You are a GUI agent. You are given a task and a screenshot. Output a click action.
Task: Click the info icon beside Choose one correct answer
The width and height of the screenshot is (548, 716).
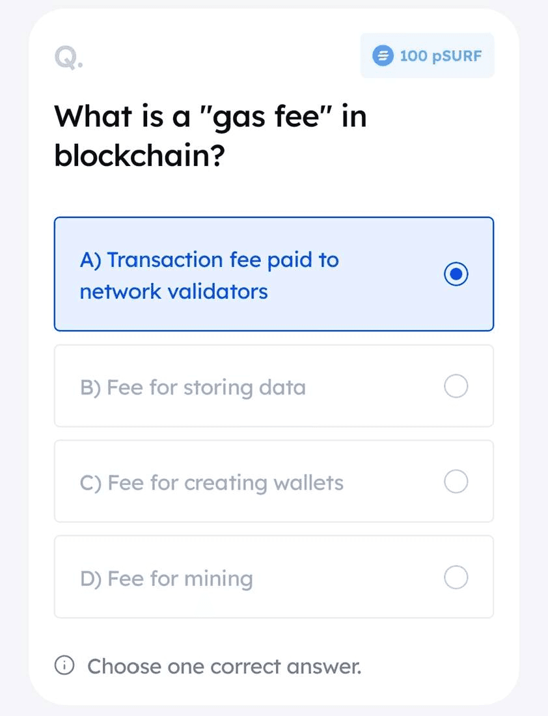64,665
